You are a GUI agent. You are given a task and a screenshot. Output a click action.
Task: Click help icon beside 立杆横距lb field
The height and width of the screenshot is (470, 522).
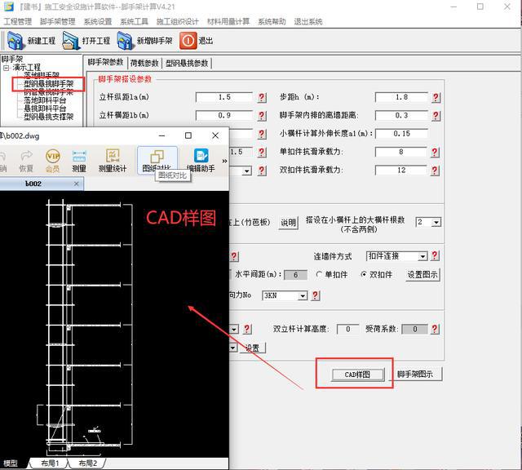coord(262,116)
